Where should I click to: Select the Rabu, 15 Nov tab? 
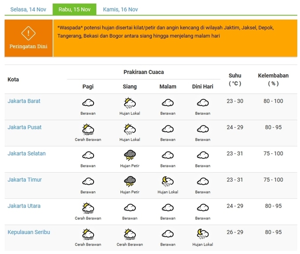click(74, 9)
